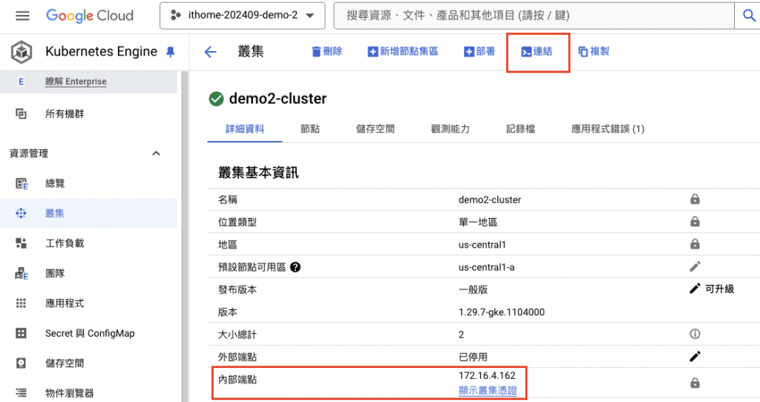Click the demo2-cluster title heading
Screen dimensions: 760x402
[x=278, y=99]
